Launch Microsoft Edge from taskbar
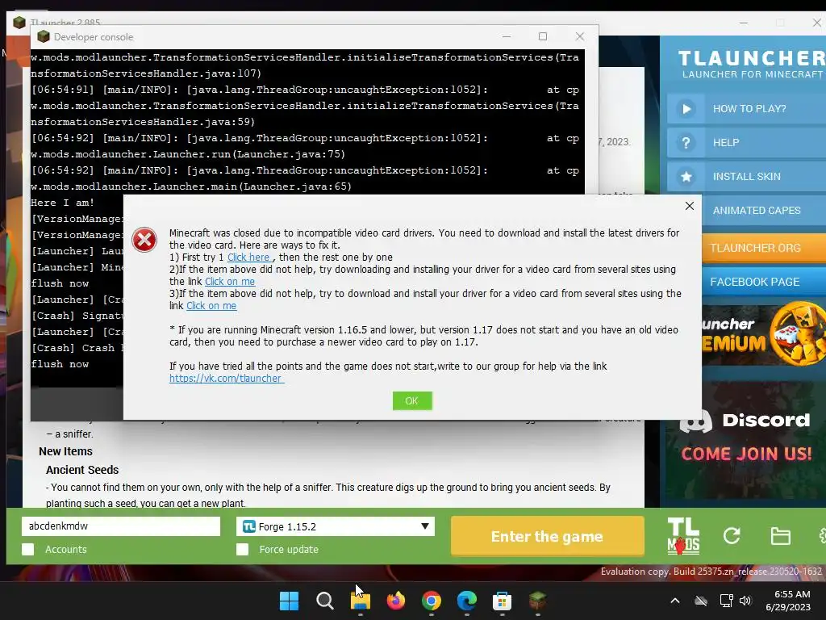This screenshot has height=620, width=826. (x=467, y=601)
